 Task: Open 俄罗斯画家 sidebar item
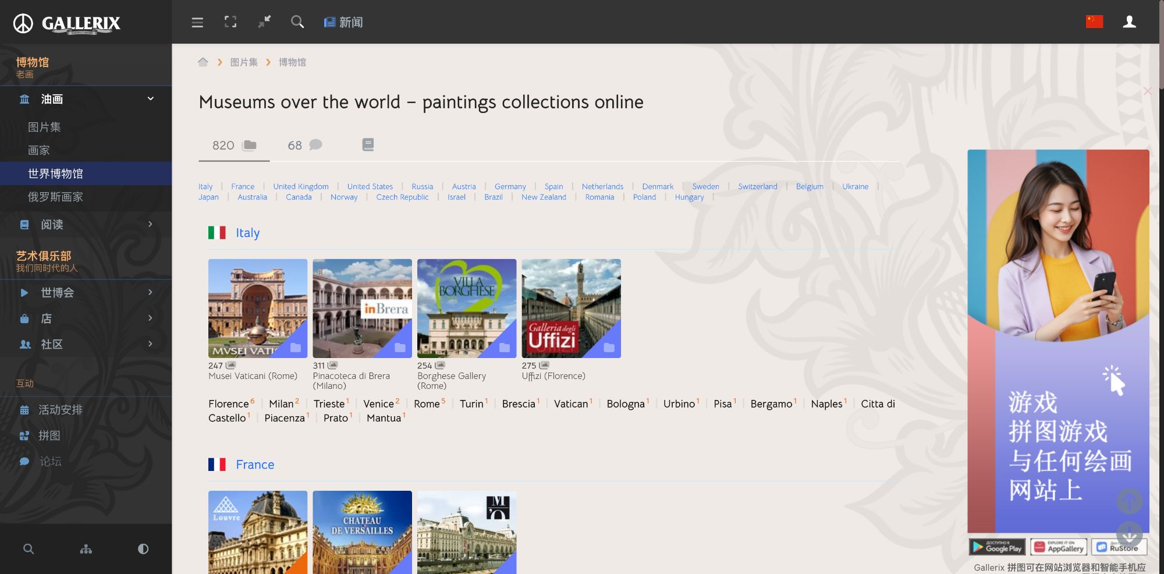(x=55, y=197)
